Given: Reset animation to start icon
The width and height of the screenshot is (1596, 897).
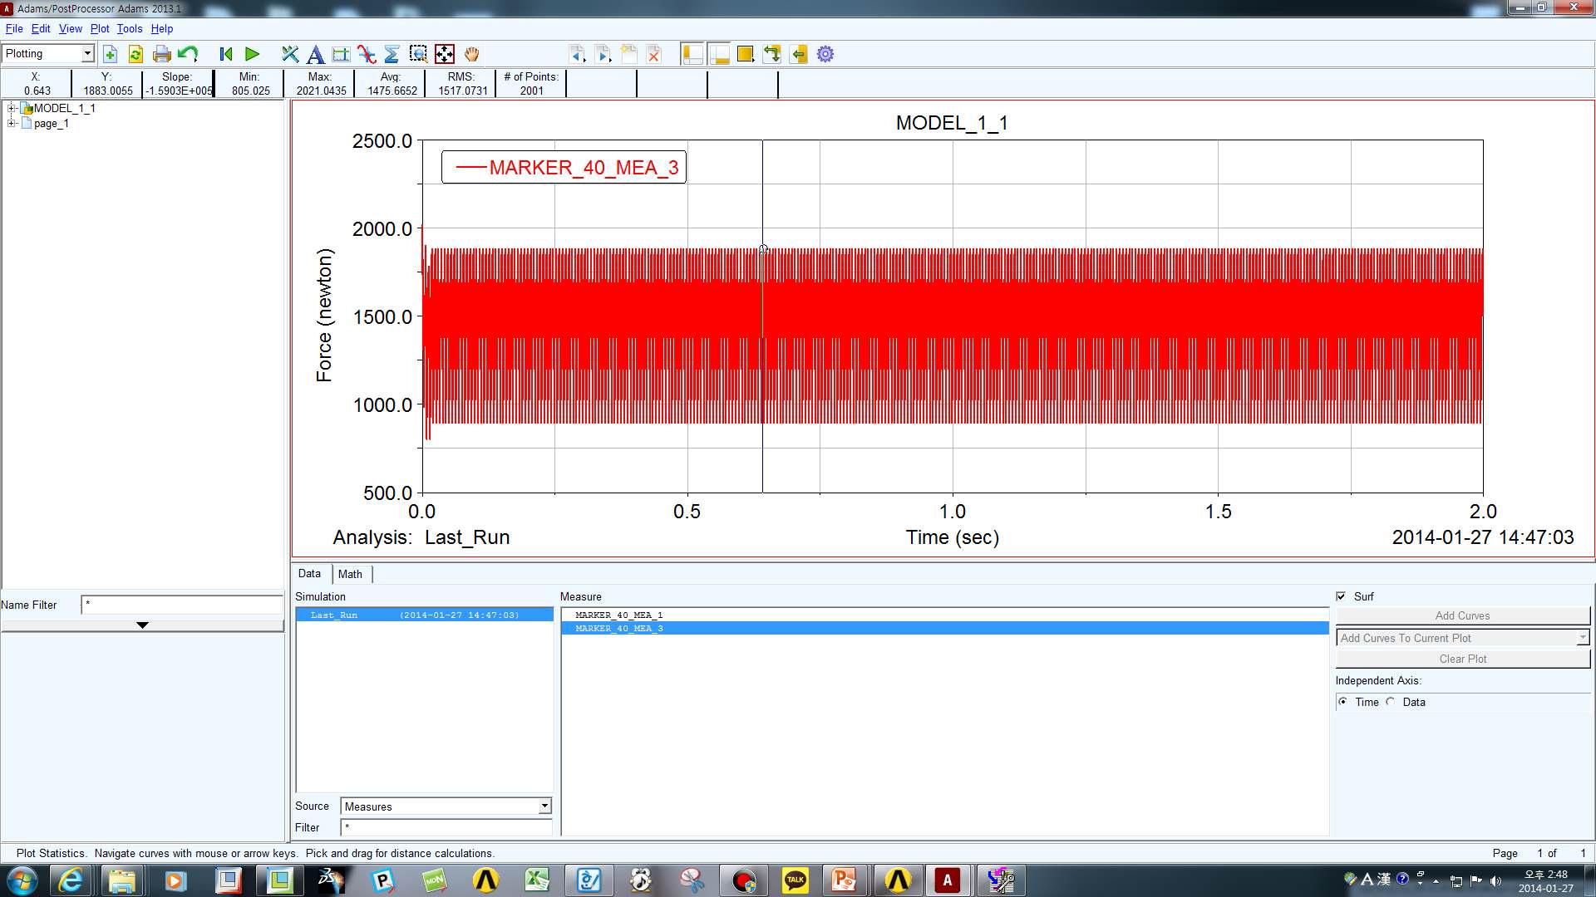Looking at the screenshot, I should pyautogui.click(x=225, y=55).
